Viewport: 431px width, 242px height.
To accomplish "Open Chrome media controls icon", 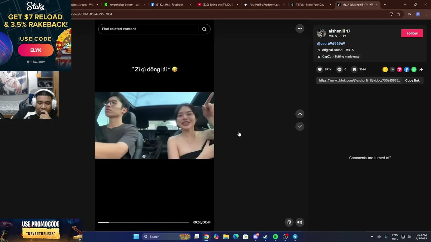I will (x=410, y=14).
